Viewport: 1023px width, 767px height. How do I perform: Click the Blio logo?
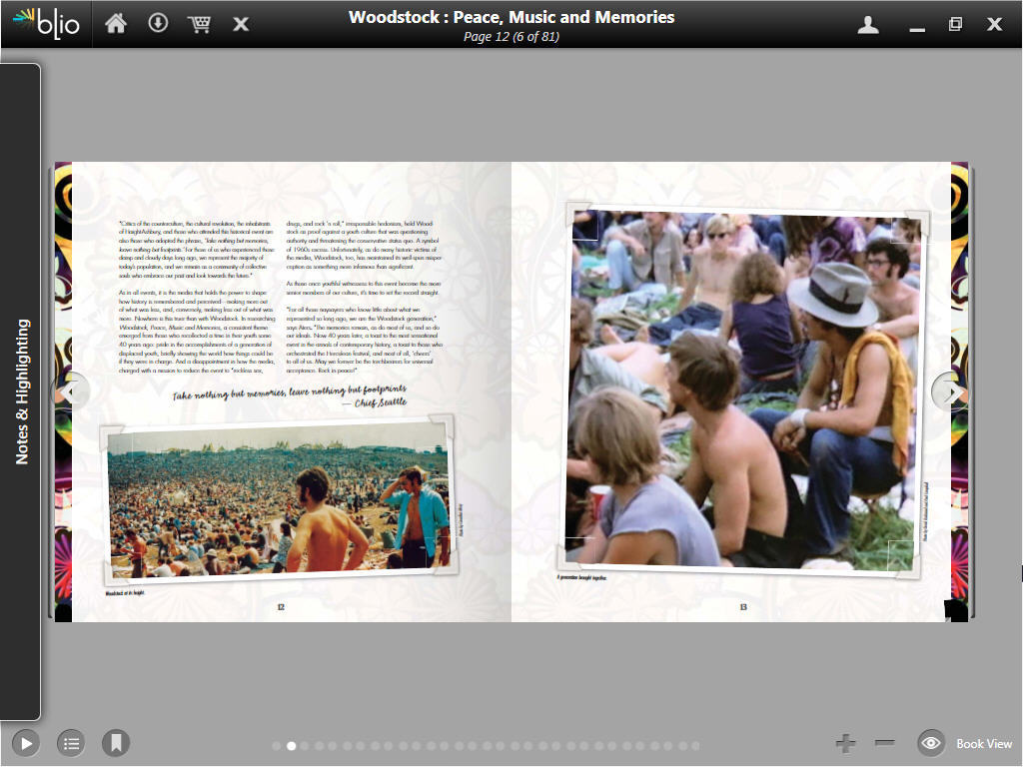click(46, 24)
